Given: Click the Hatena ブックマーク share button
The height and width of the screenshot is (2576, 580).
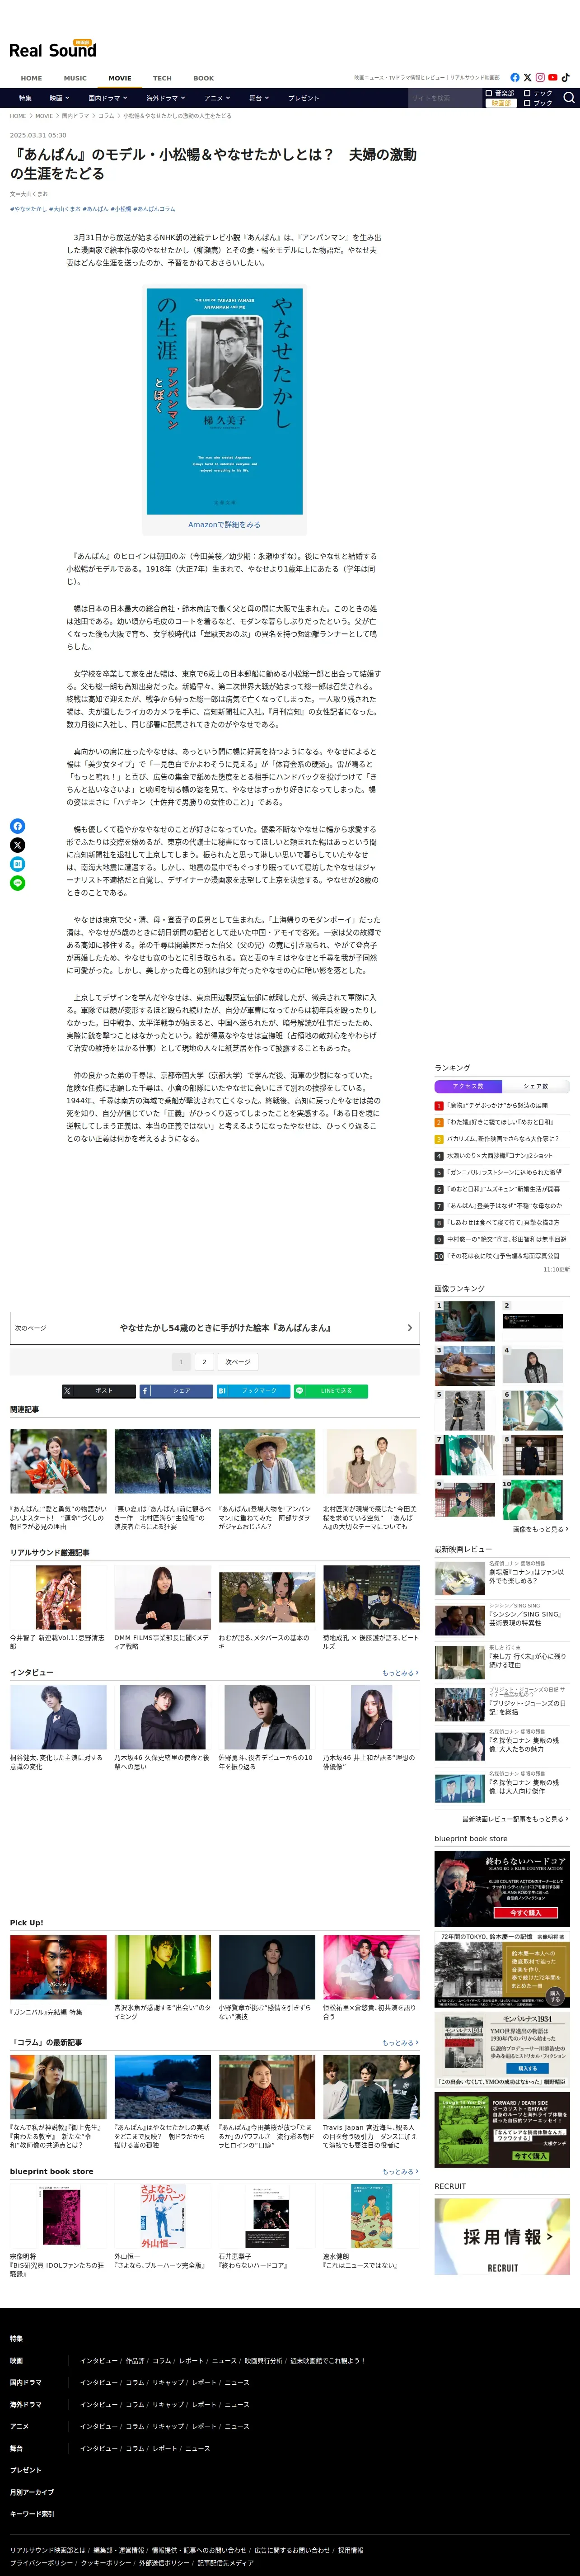Looking at the screenshot, I should [x=253, y=1391].
